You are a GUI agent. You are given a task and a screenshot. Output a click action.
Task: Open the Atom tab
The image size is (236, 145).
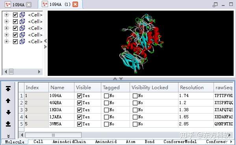pos(130,141)
